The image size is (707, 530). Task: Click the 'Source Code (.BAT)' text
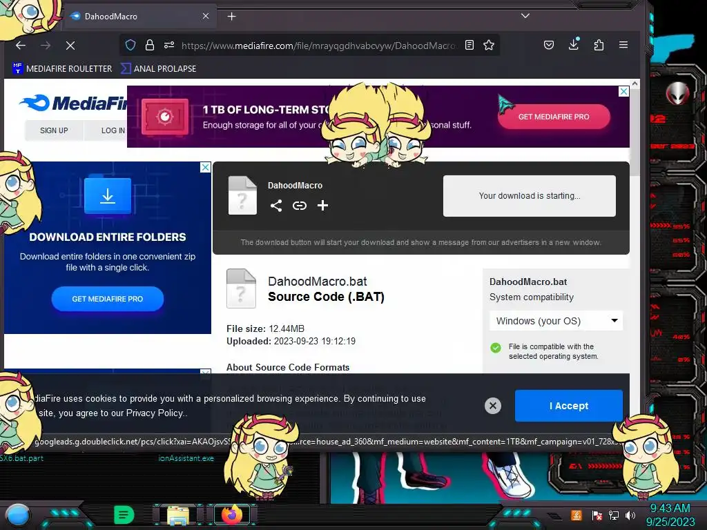tap(326, 297)
